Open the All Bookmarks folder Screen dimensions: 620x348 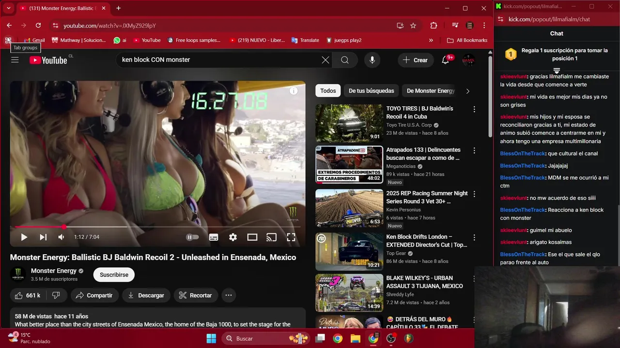pyautogui.click(x=467, y=40)
